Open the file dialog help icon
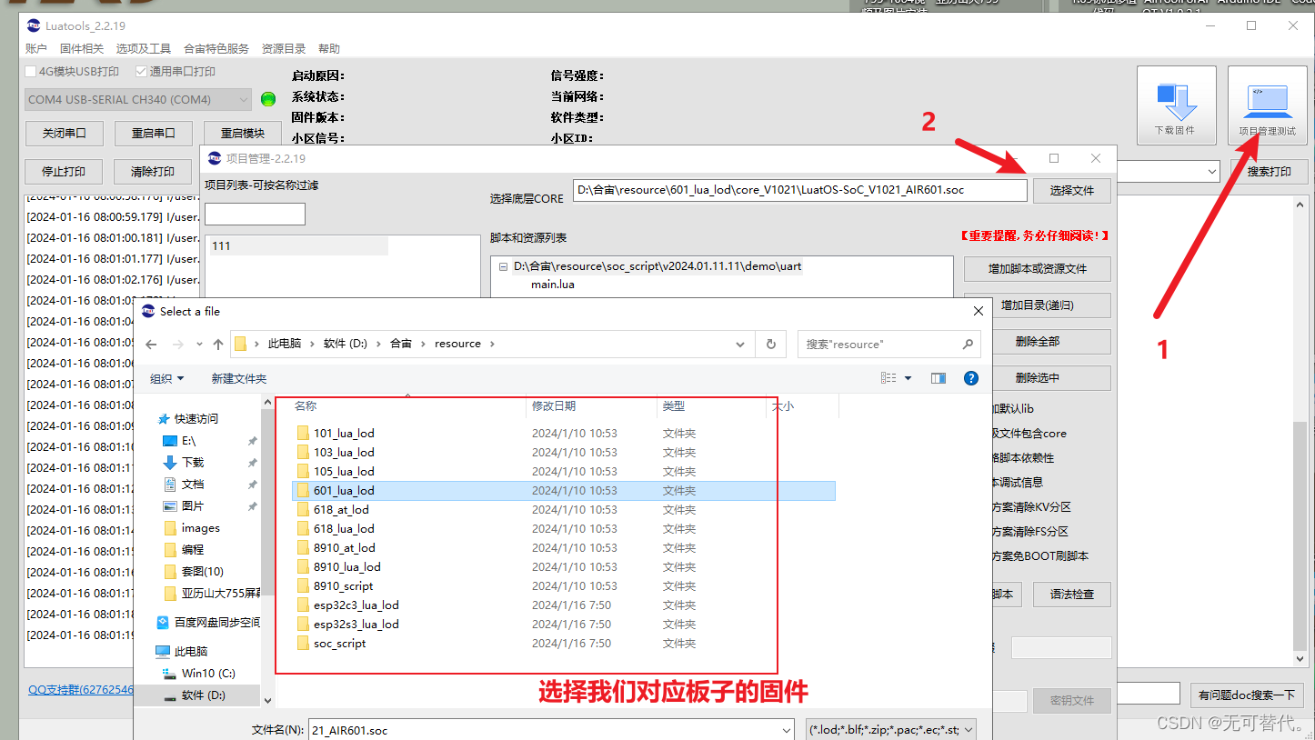The height and width of the screenshot is (740, 1315). pos(970,378)
